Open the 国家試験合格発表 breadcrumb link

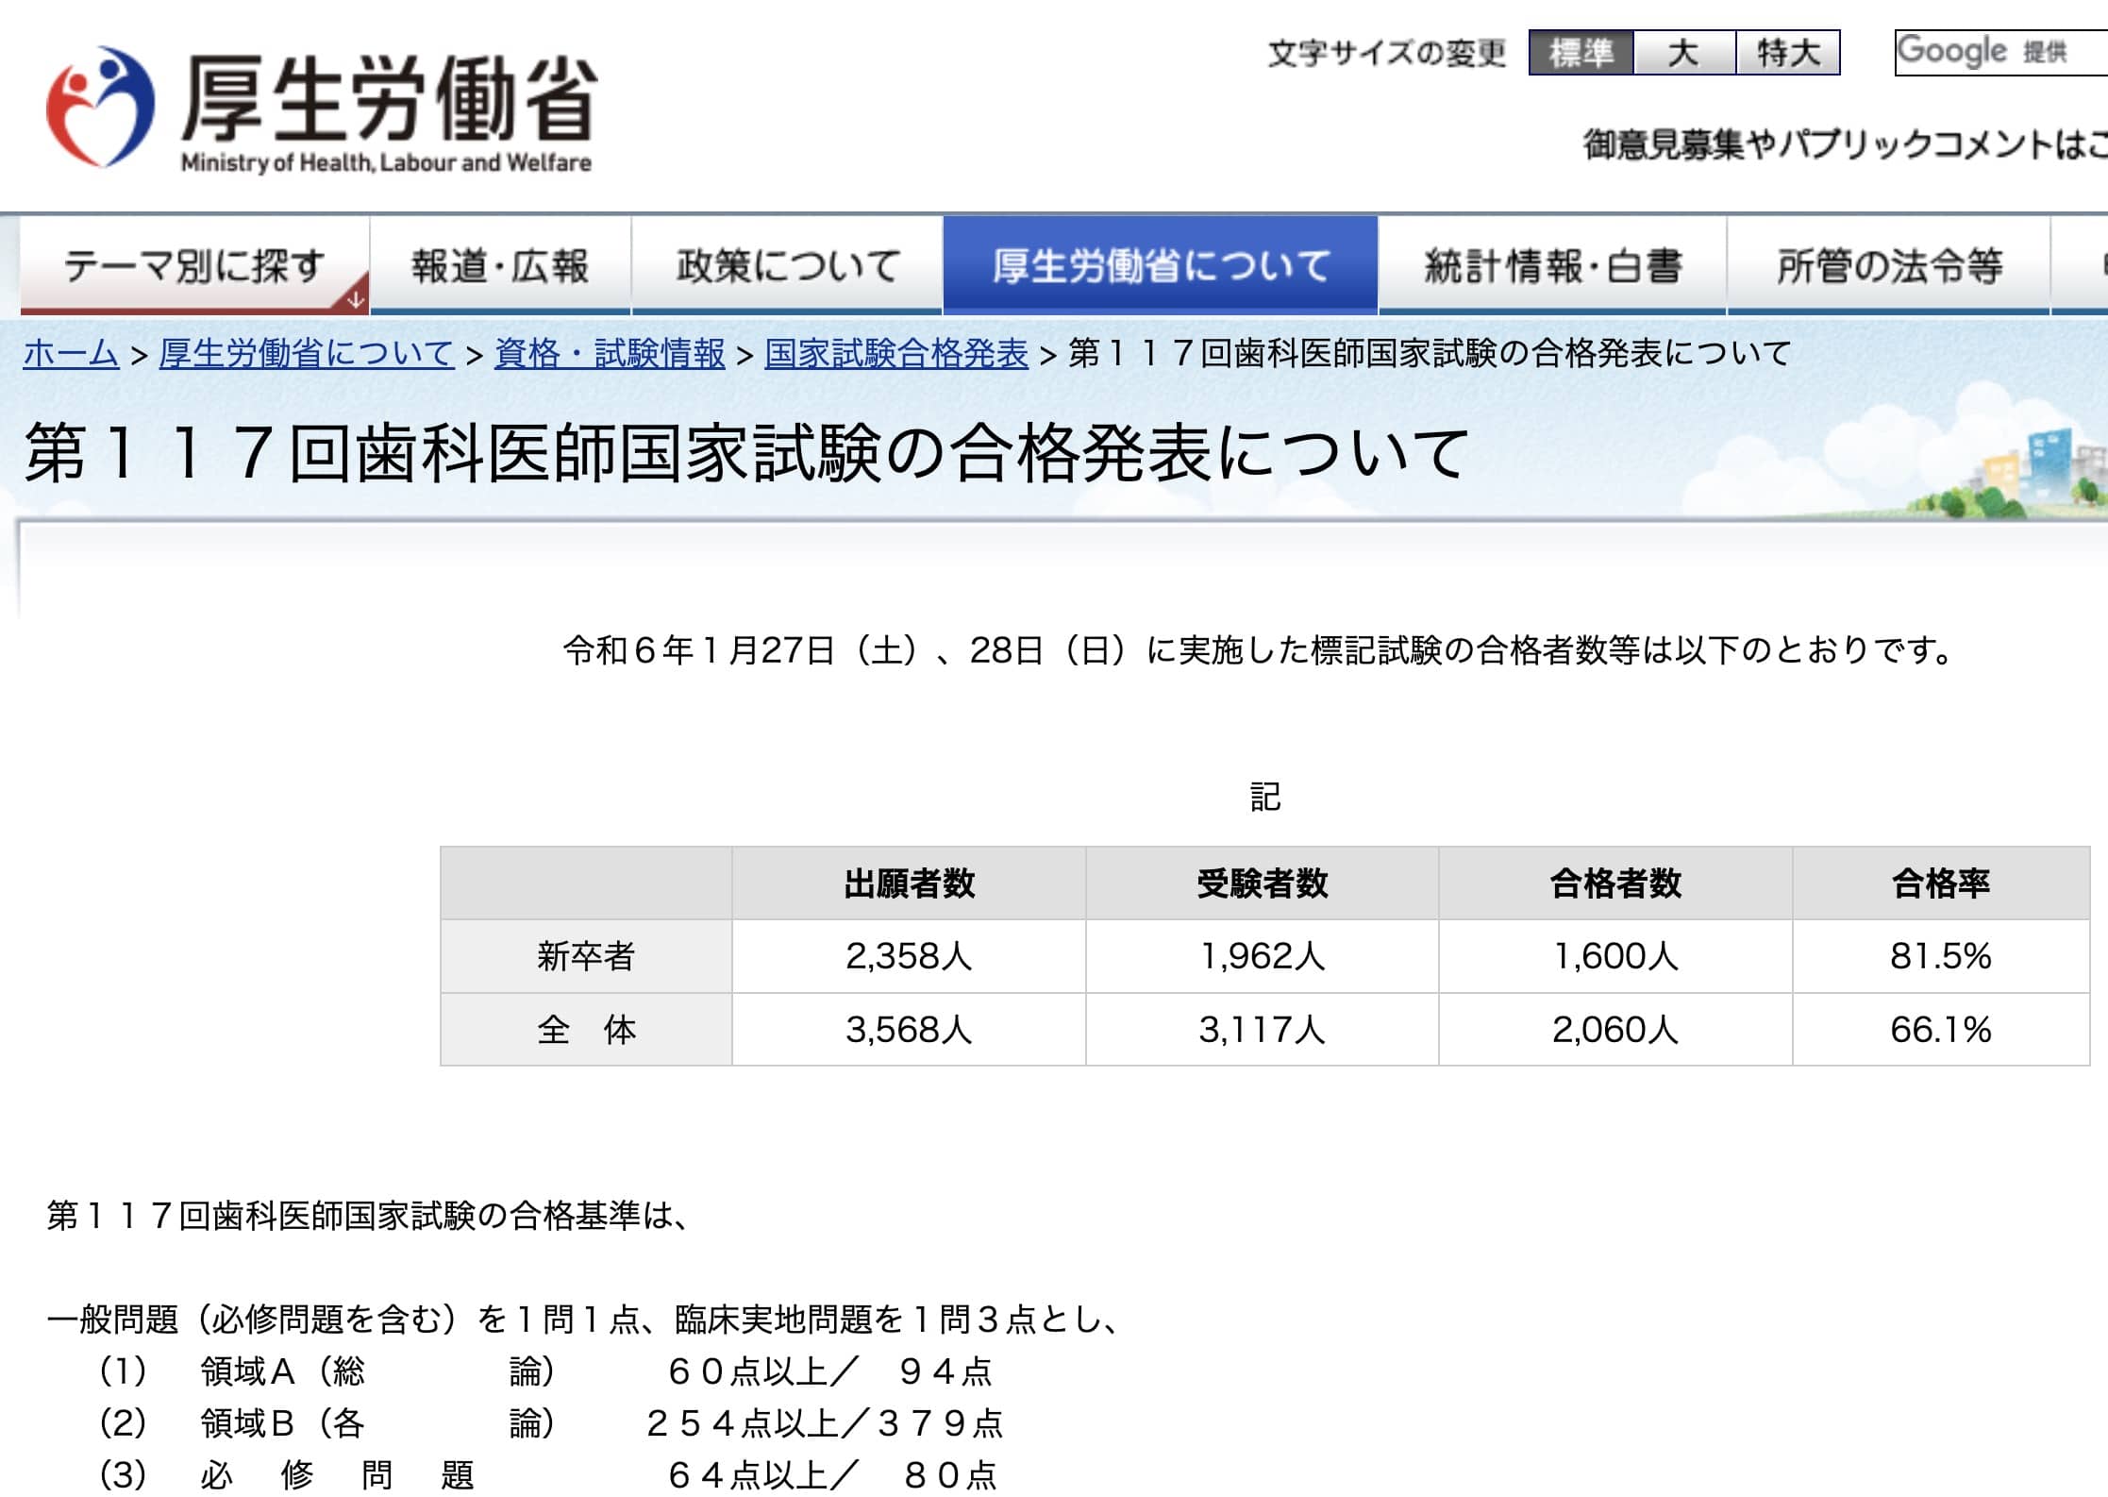pyautogui.click(x=891, y=353)
